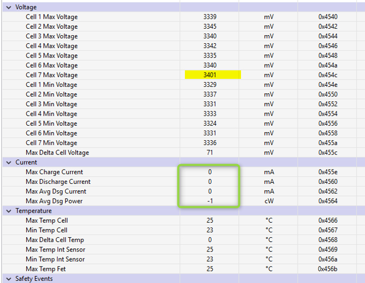Select the Cell 1 Min Voltage label
Viewport: 365px width, 283px height.
pos(51,85)
